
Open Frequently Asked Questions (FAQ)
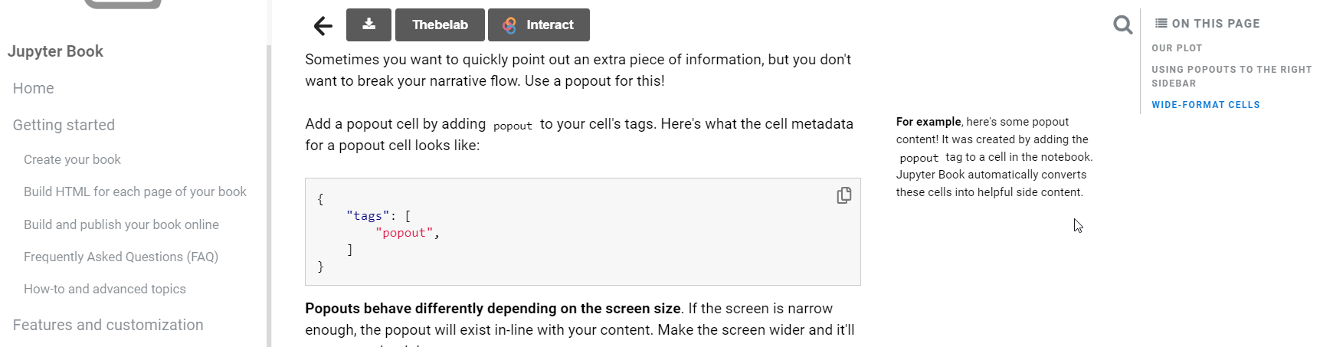pyautogui.click(x=121, y=257)
